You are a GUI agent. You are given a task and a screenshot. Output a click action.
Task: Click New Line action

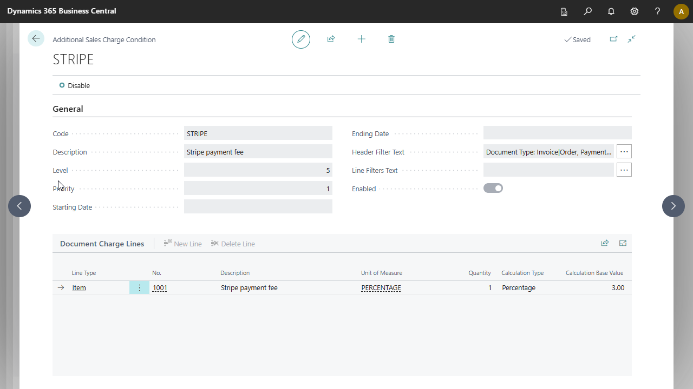[182, 244]
